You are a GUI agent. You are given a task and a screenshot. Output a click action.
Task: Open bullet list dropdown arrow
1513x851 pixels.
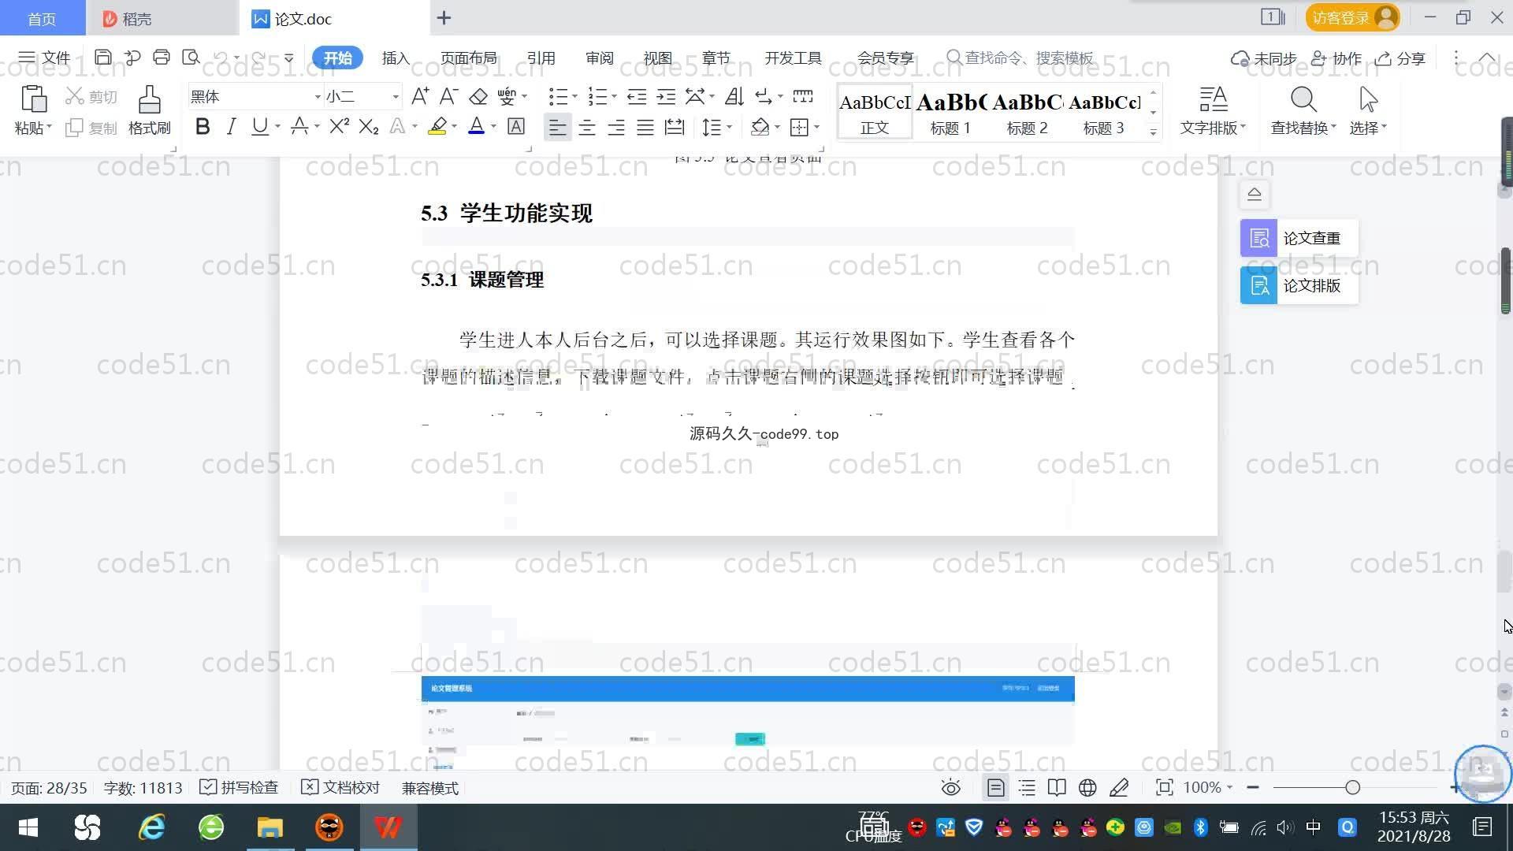click(574, 96)
